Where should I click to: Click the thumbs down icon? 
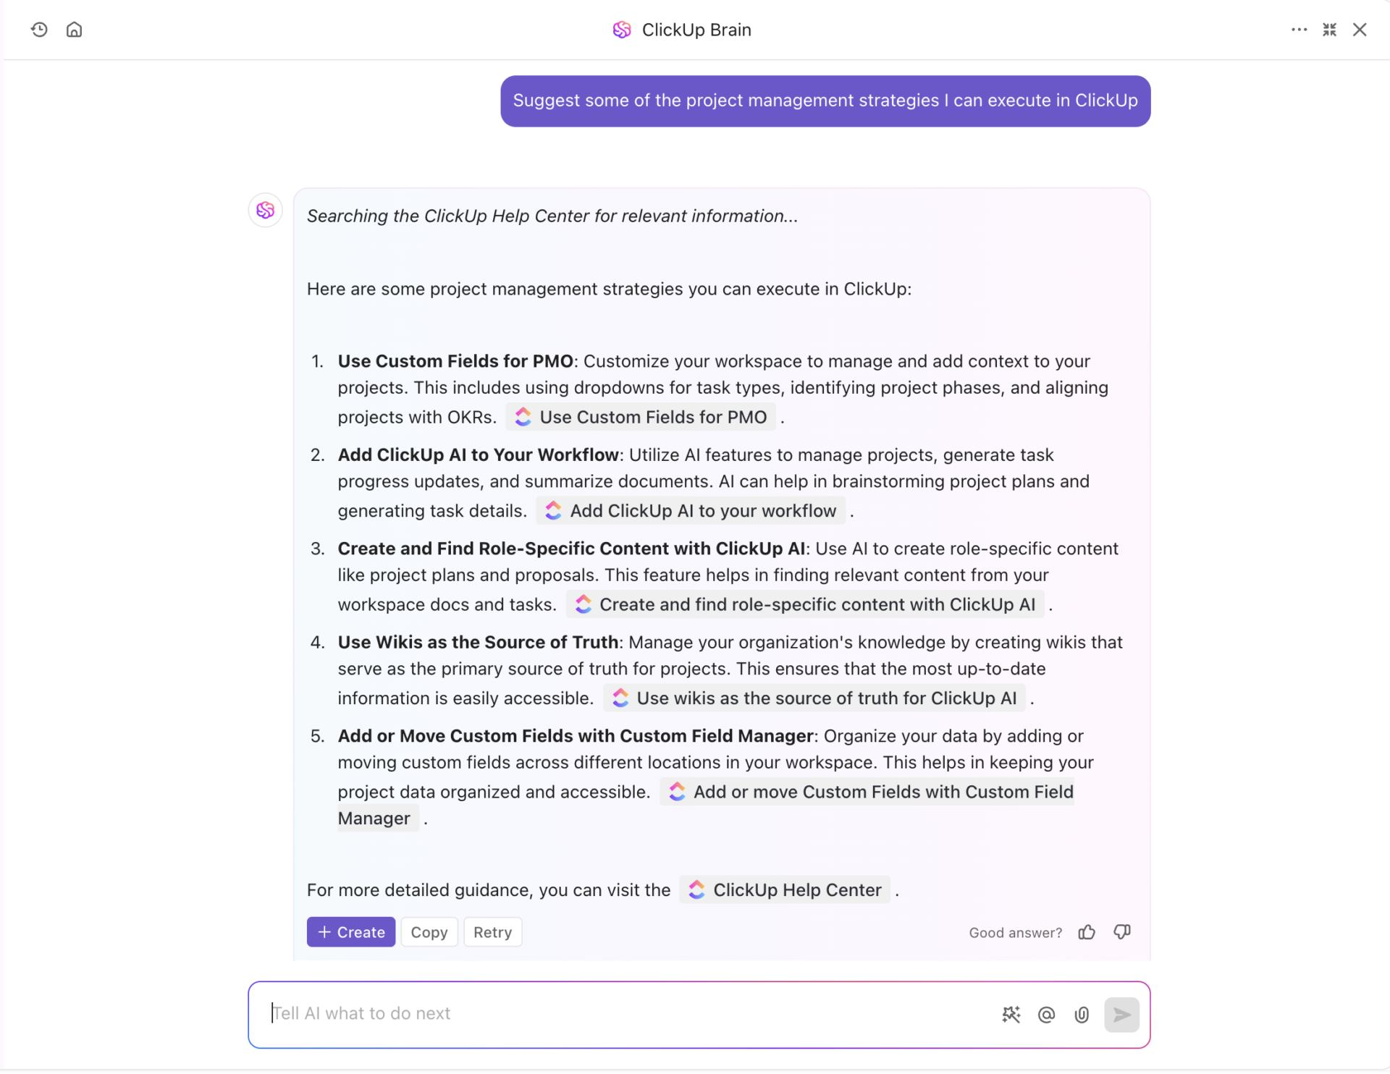pyautogui.click(x=1122, y=932)
